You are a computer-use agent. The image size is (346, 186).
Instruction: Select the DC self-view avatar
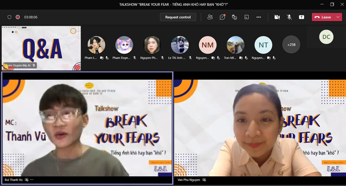click(x=326, y=37)
